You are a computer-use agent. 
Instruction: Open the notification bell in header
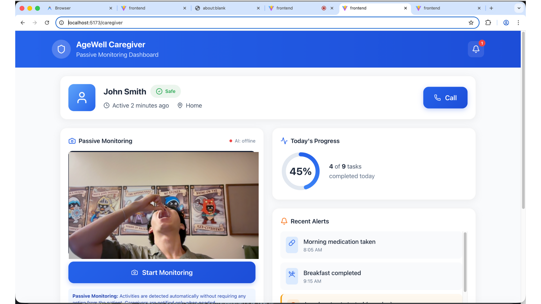(x=476, y=49)
